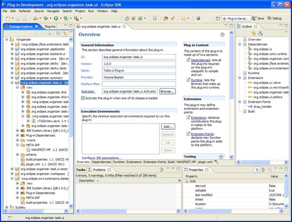Viewport: 292px width, 222px height.
Task: Click alphabetical sort icon in Outline
Action: pos(260,33)
